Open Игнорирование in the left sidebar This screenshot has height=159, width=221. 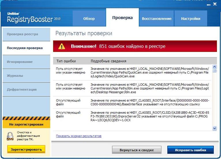(20, 62)
